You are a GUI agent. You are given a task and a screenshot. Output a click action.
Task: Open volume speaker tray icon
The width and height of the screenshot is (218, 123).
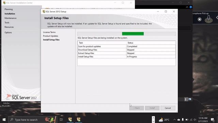tap(195, 120)
